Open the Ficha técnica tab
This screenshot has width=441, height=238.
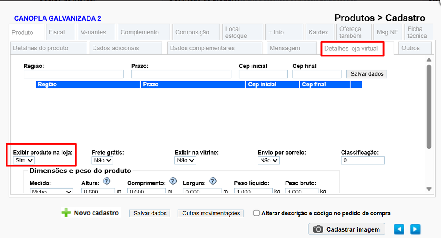[x=419, y=32]
